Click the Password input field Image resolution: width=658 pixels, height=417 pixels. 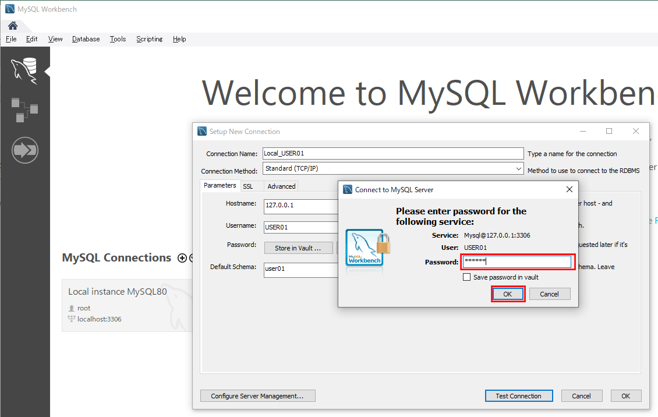[517, 262]
